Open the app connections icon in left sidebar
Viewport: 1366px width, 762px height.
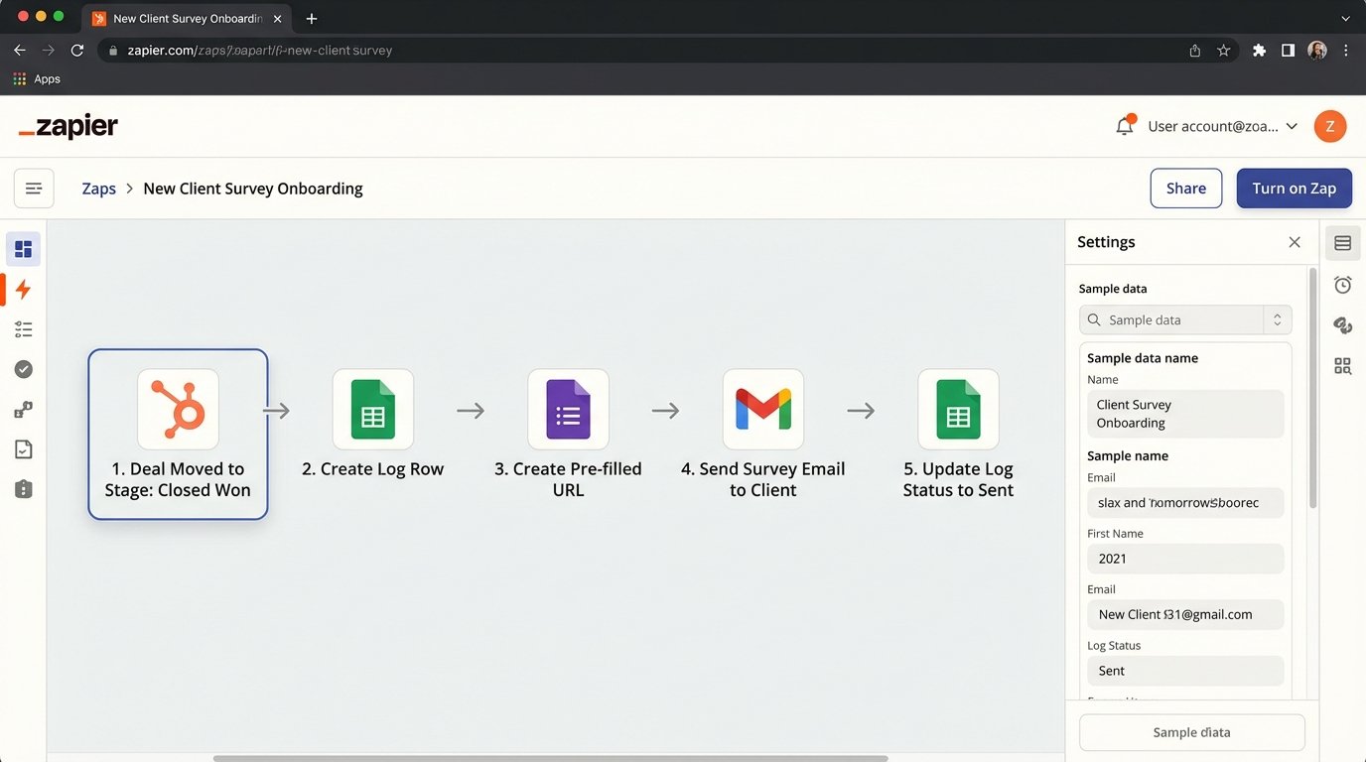(23, 408)
